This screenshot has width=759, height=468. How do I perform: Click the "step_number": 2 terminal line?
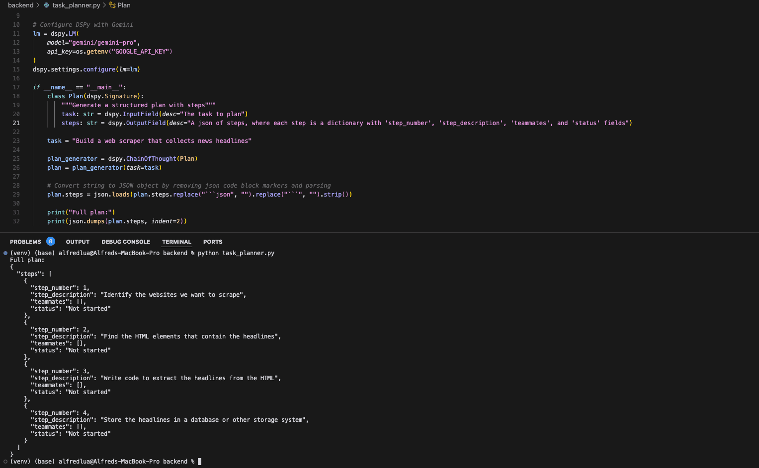[60, 330]
